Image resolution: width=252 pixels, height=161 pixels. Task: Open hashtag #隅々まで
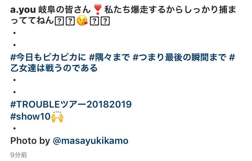(x=109, y=57)
